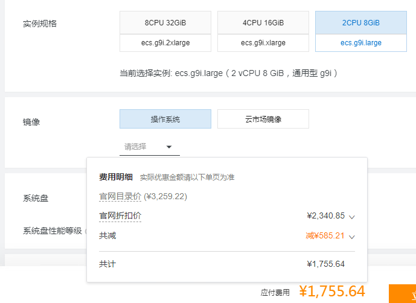Click the 官网目录价 dashed-underline label
The image size is (416, 303).
(120, 197)
